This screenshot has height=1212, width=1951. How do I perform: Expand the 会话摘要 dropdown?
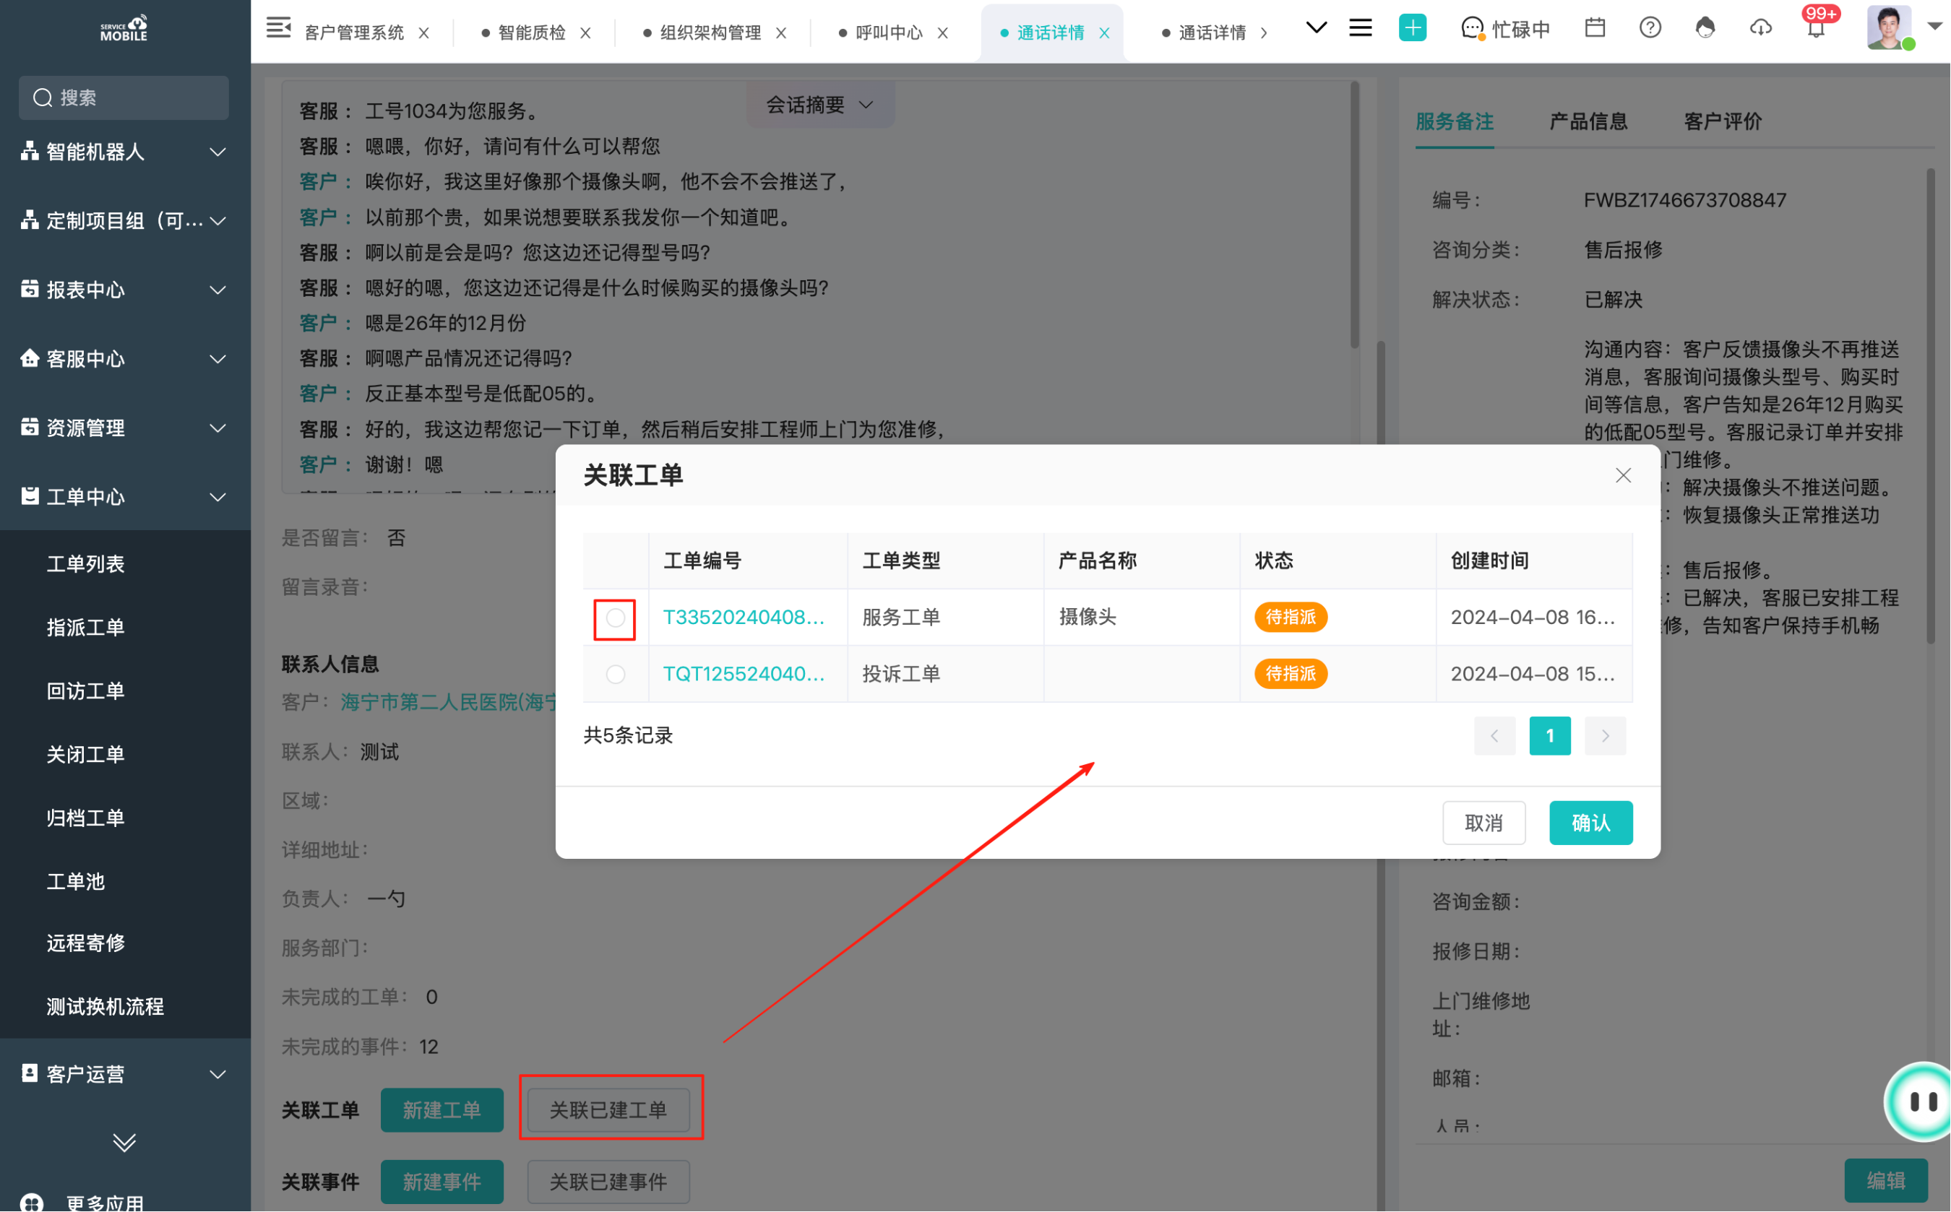(x=819, y=105)
